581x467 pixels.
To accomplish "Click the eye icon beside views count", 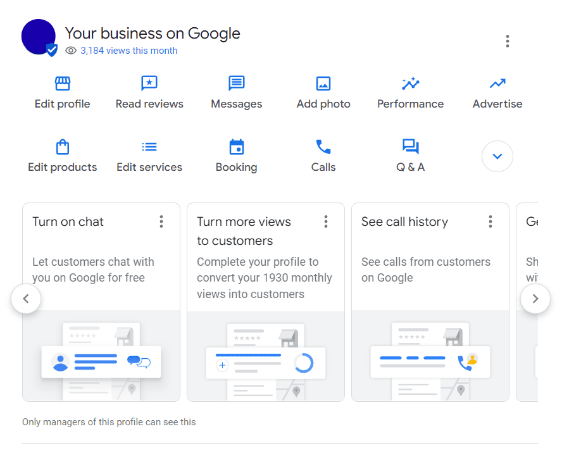I will [71, 51].
